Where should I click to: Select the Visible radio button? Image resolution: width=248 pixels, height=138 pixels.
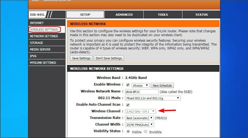[x=128, y=131]
